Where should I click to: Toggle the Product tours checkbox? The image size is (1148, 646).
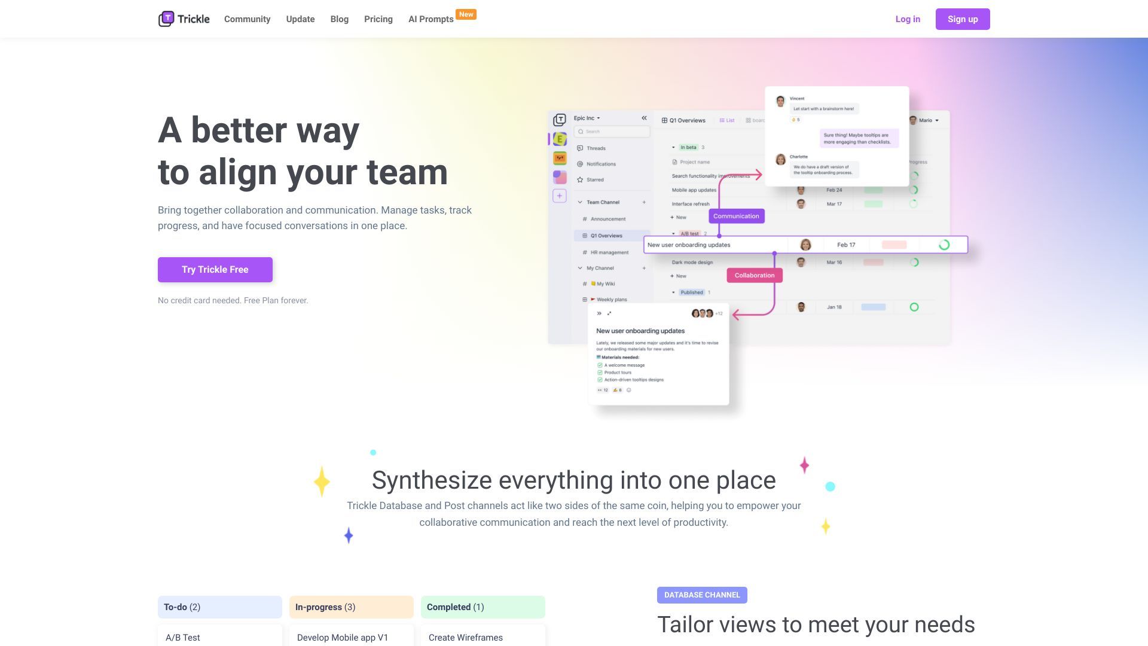[x=600, y=372]
